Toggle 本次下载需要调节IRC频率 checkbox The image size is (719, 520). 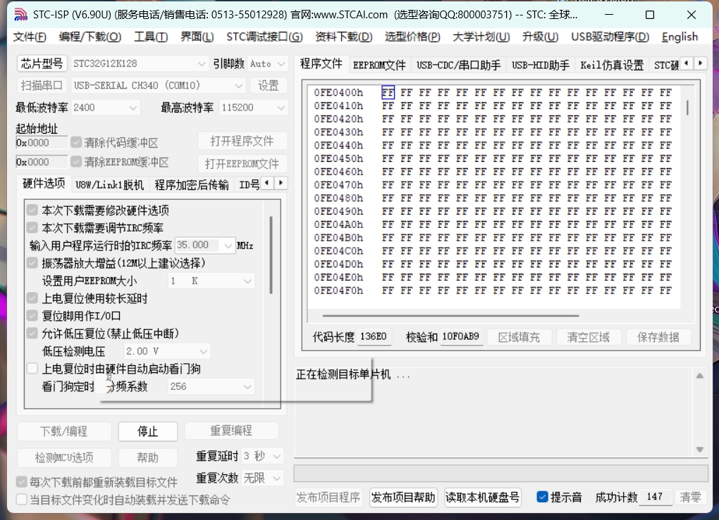pos(32,227)
